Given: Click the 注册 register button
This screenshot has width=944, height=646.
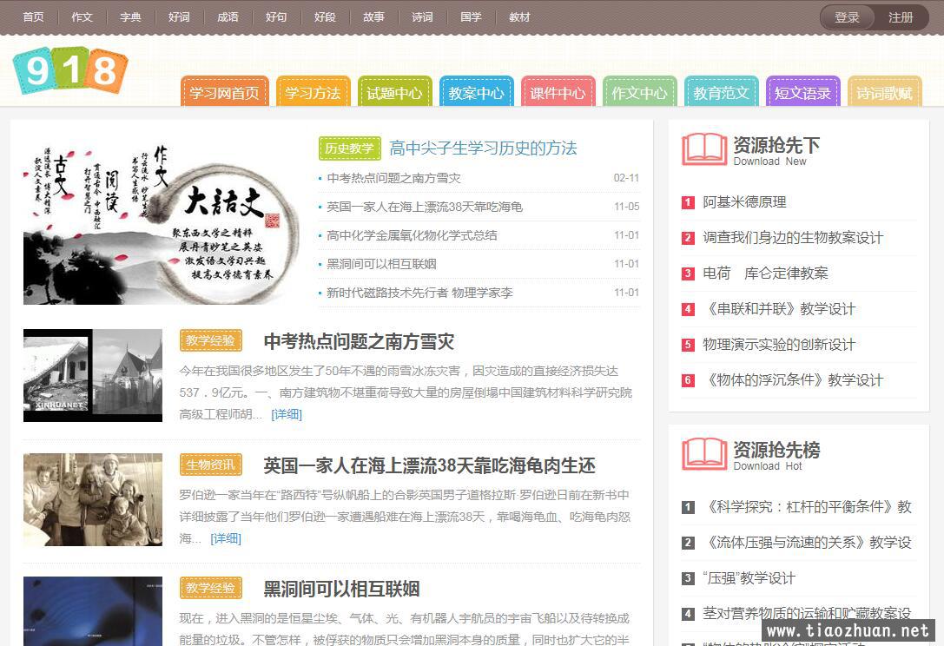Looking at the screenshot, I should [x=901, y=17].
